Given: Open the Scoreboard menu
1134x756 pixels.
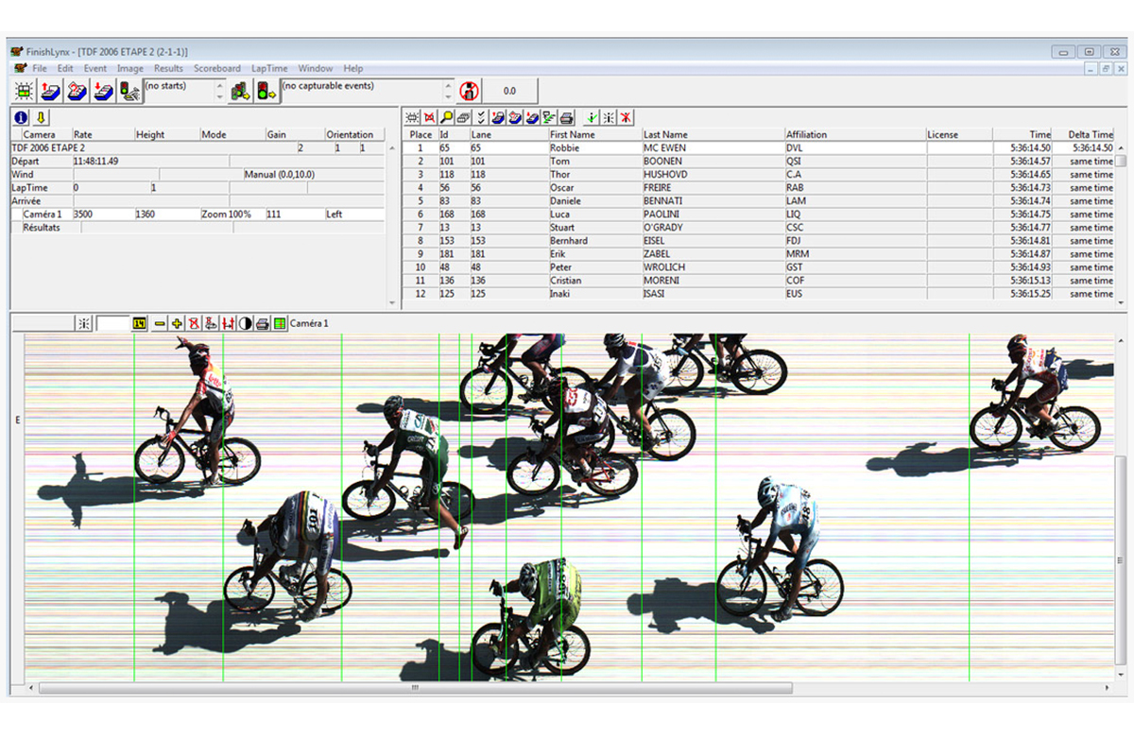Looking at the screenshot, I should [217, 68].
